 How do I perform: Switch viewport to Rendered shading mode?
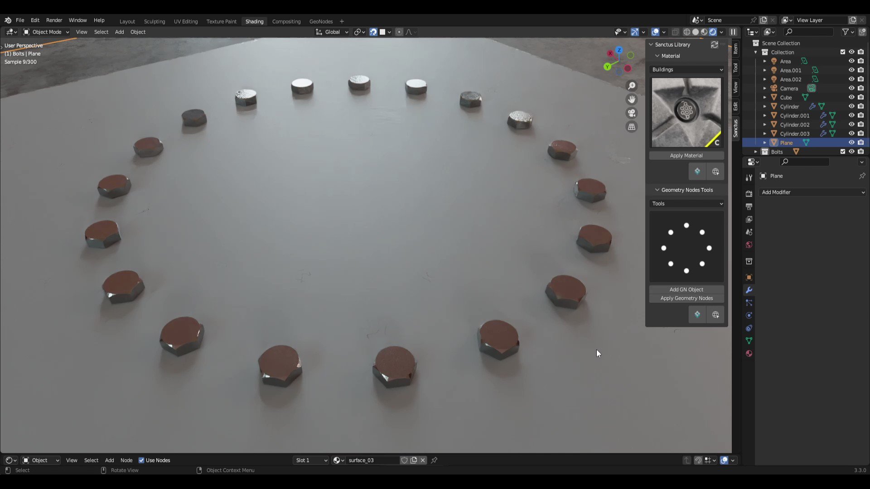tap(713, 32)
